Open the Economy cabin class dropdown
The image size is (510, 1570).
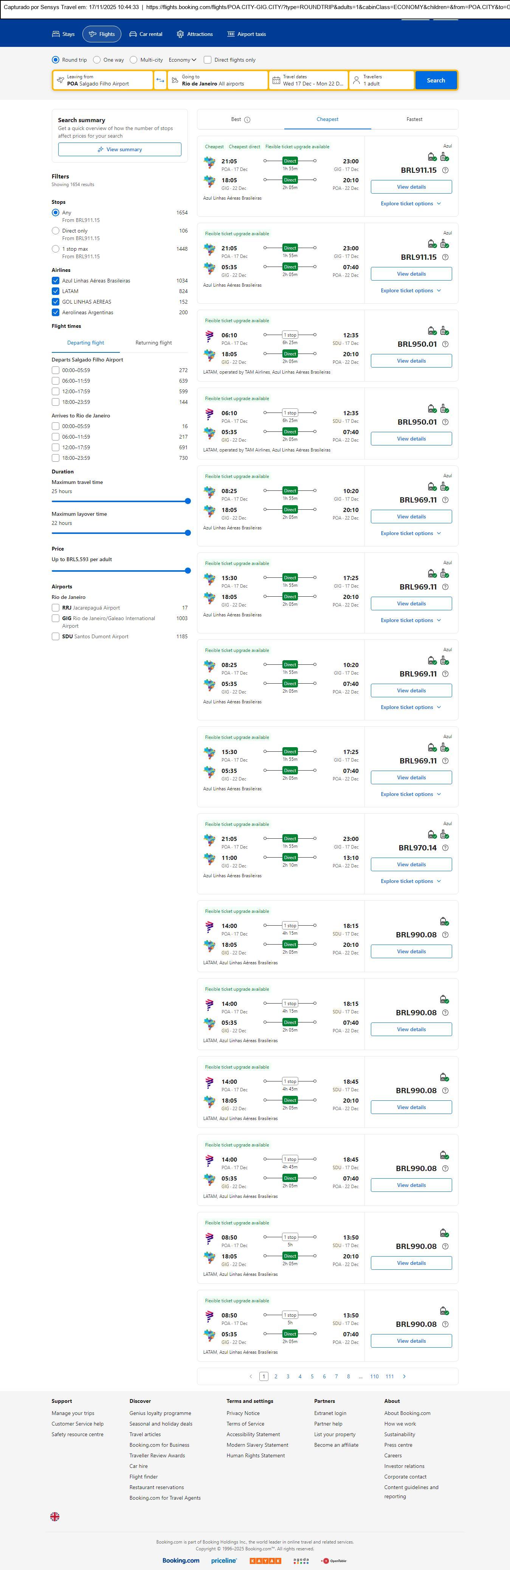coord(182,60)
